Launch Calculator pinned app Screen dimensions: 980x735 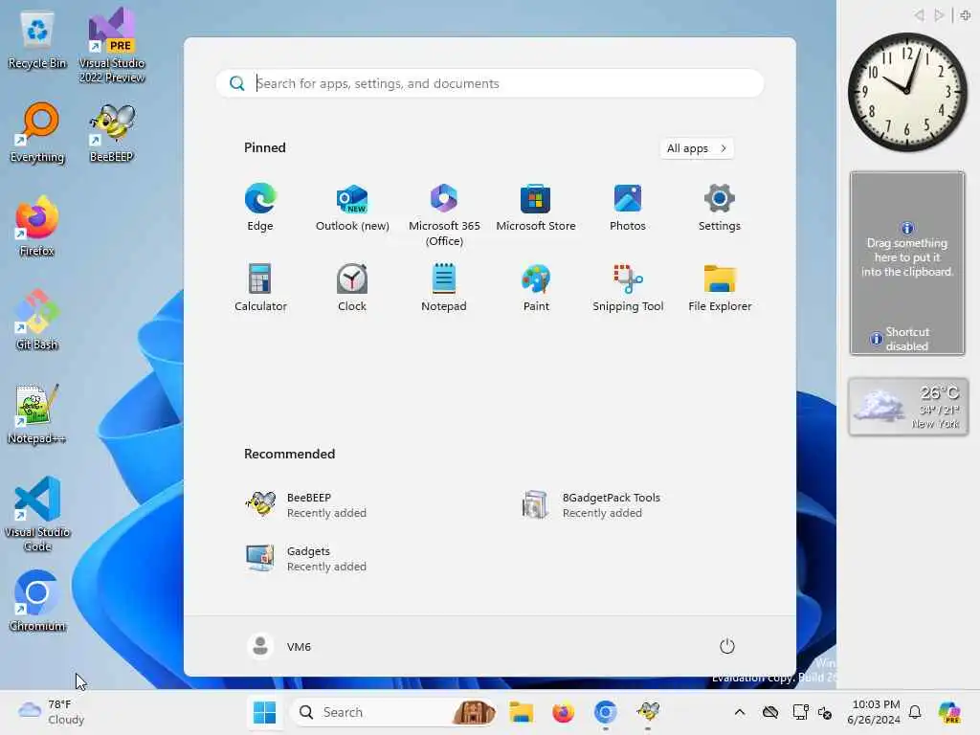point(260,287)
